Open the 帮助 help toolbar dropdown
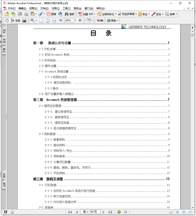The height and width of the screenshot is (216, 196). click(118, 21)
